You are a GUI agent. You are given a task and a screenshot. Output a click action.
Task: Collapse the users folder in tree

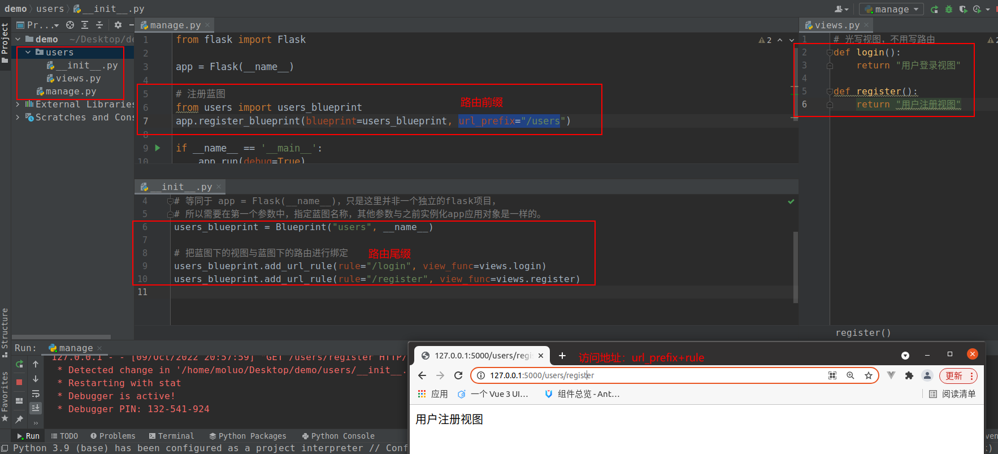point(28,52)
